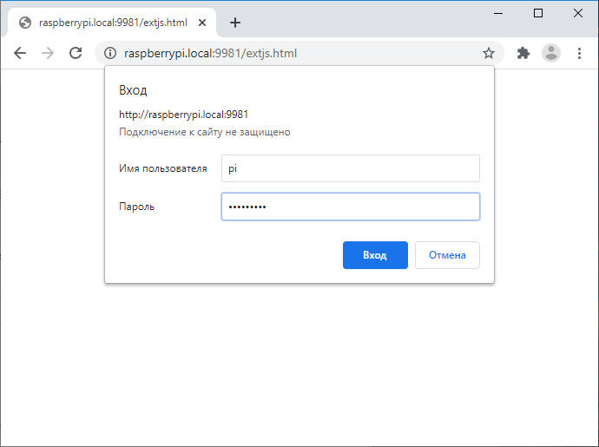Open a new tab with plus button
Image resolution: width=599 pixels, height=447 pixels.
[x=235, y=23]
